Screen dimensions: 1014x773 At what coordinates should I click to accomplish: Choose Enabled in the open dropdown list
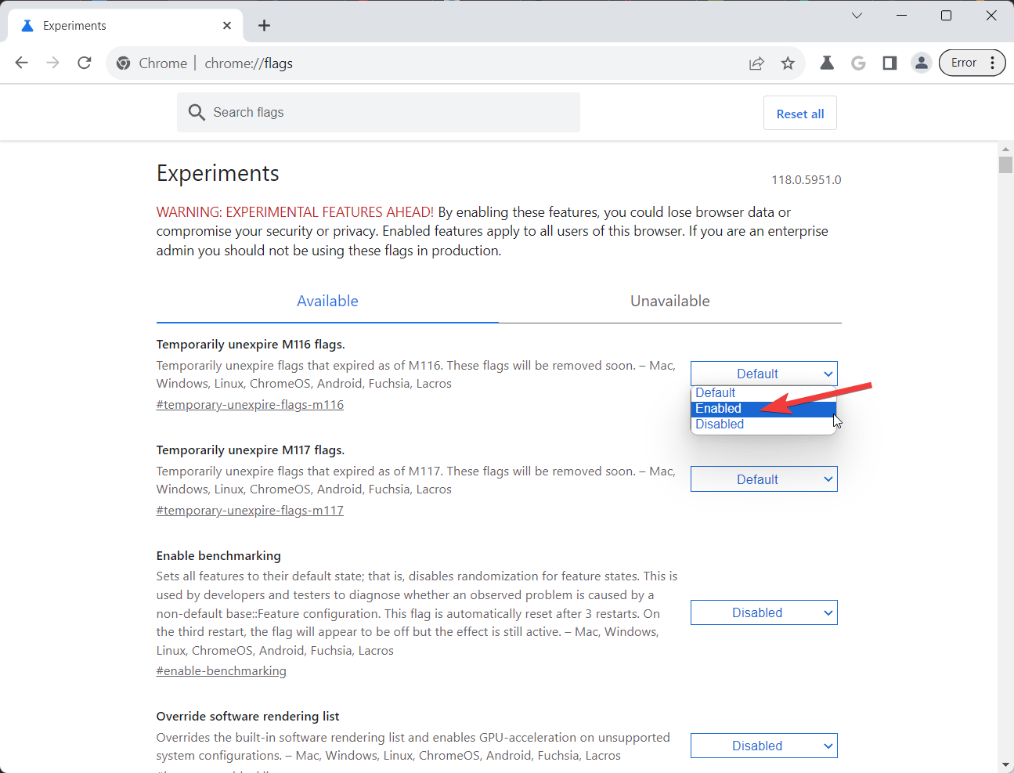pos(763,409)
